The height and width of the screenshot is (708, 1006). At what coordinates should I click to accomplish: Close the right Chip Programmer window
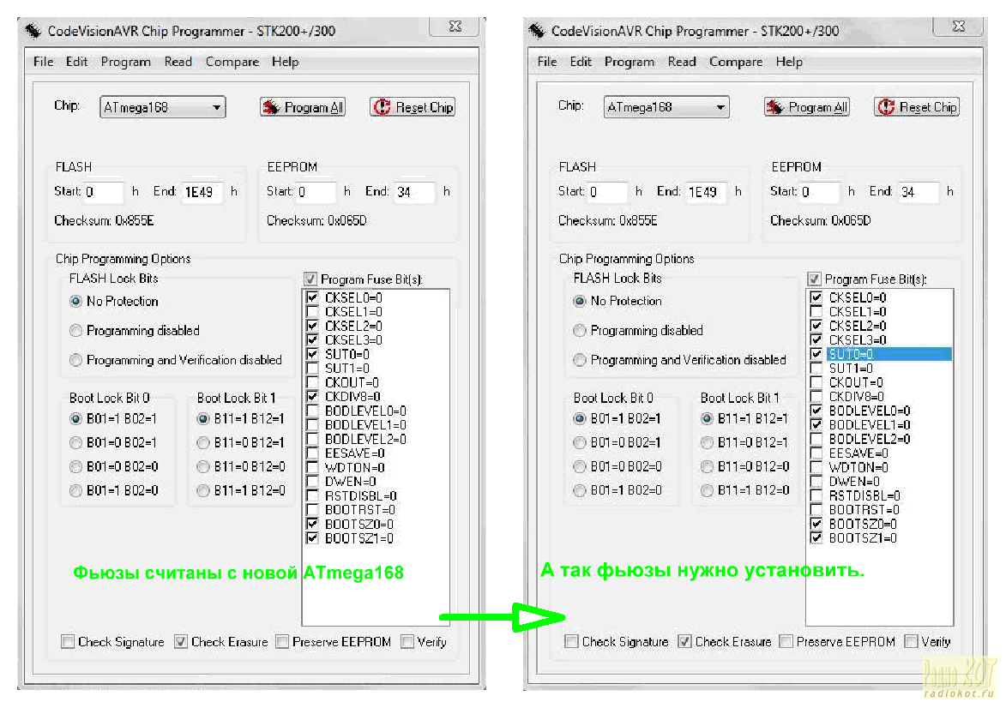pyautogui.click(x=959, y=26)
